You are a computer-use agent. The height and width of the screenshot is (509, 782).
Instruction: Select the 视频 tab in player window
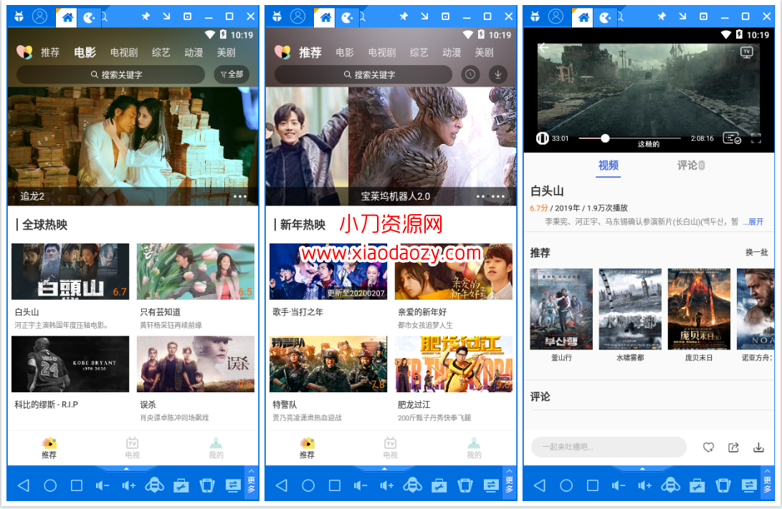tap(609, 165)
